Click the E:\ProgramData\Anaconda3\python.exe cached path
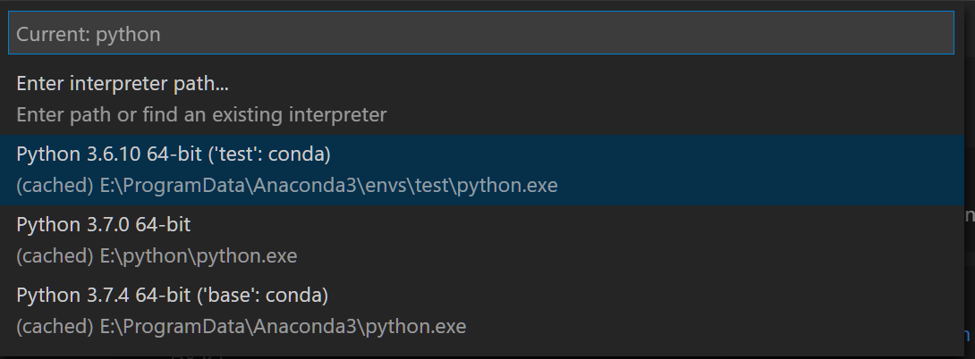 283,326
